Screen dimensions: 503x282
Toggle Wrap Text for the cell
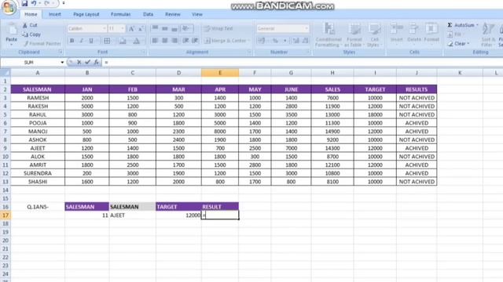pyautogui.click(x=218, y=28)
